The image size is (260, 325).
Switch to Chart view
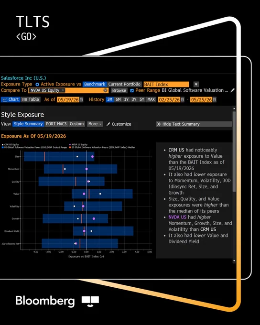click(11, 99)
